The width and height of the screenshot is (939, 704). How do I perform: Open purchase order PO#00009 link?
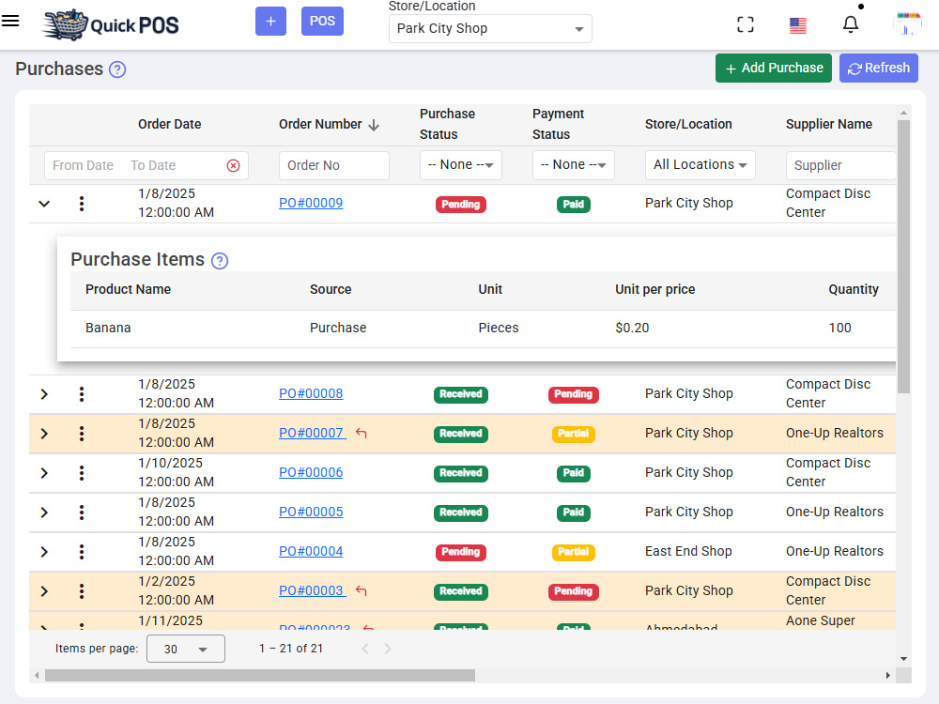(311, 203)
